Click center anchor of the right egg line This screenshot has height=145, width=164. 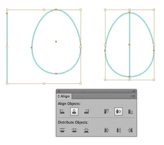[x=129, y=44]
